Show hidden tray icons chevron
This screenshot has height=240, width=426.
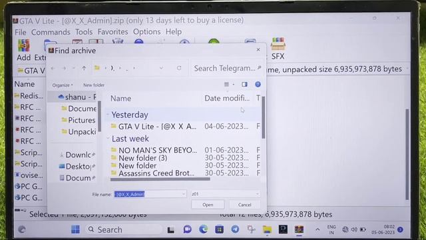318,230
